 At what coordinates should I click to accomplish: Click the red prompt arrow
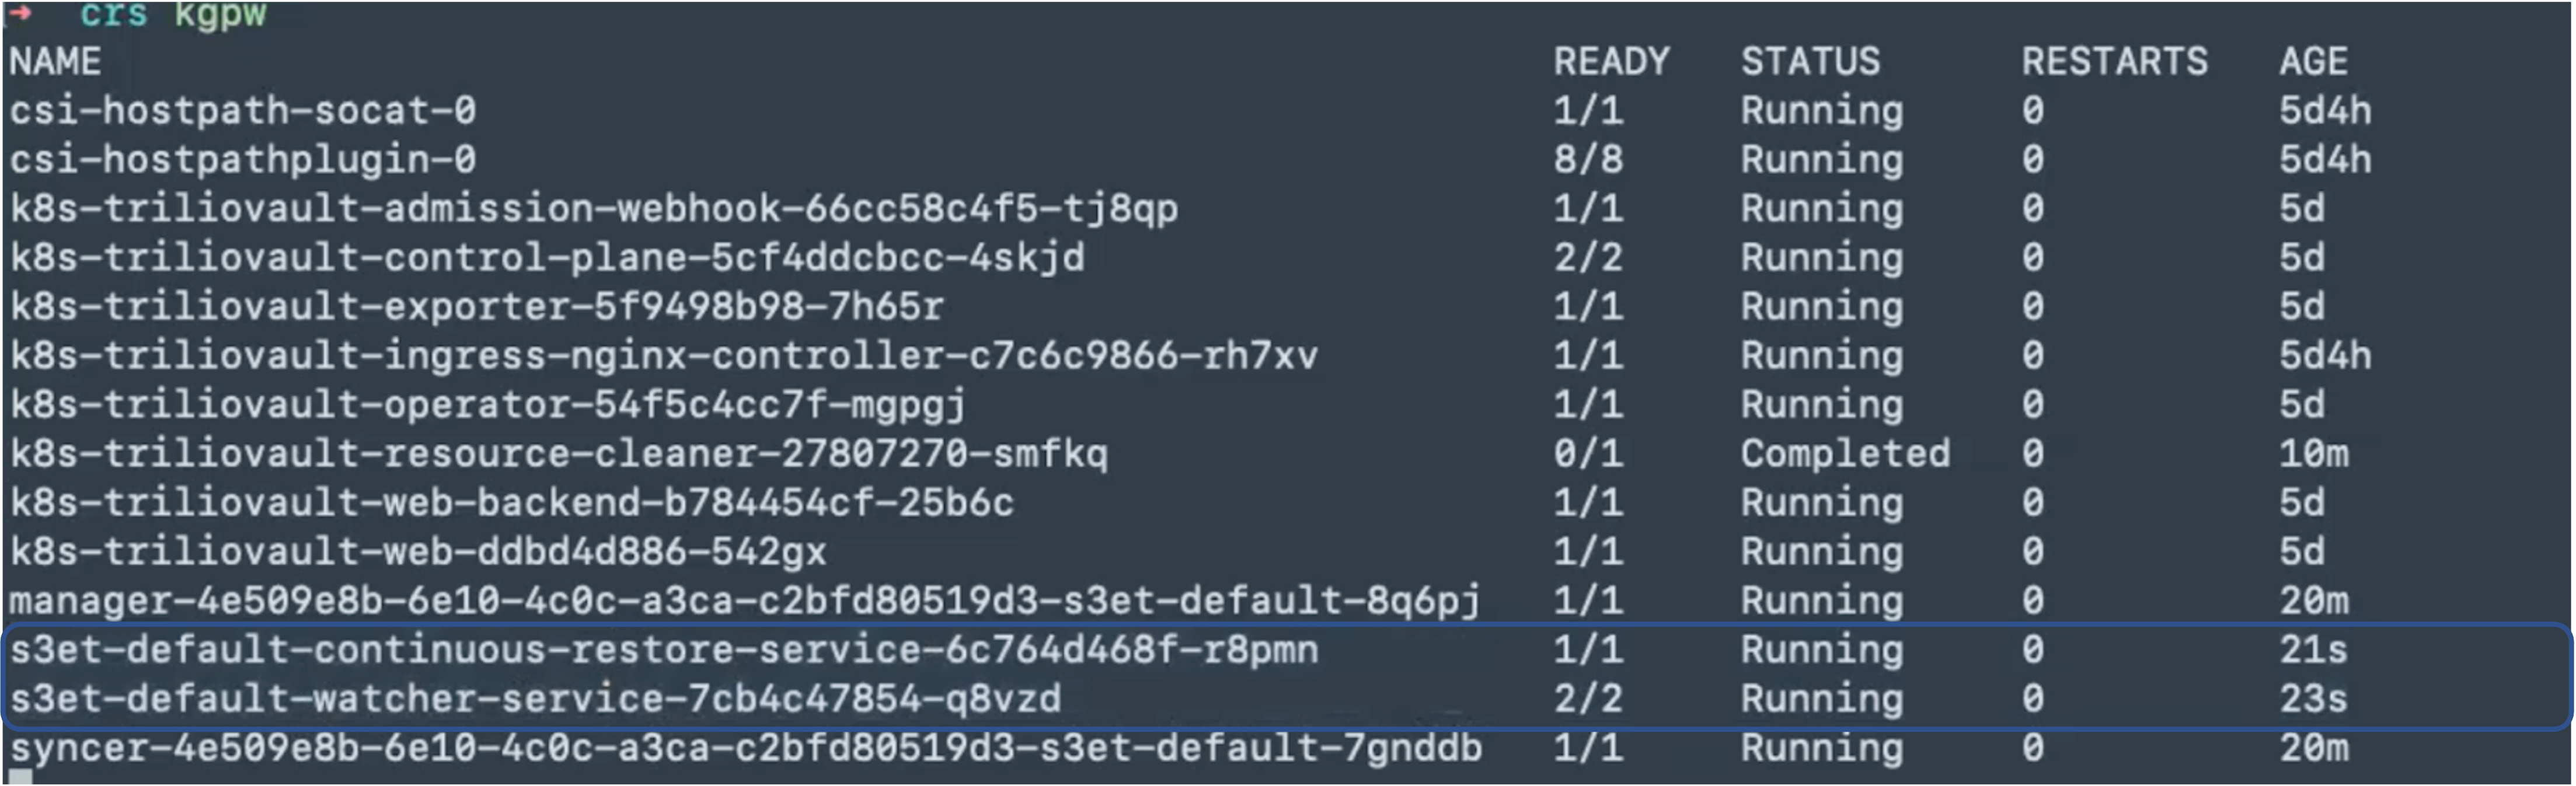tap(20, 12)
